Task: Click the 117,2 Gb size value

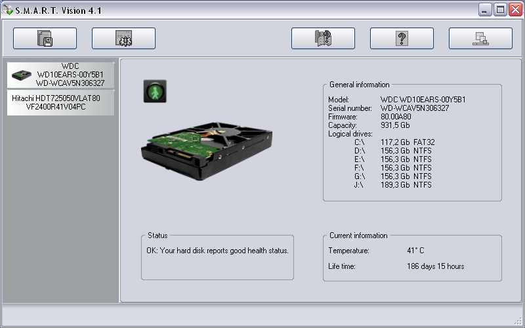Action: pos(395,142)
